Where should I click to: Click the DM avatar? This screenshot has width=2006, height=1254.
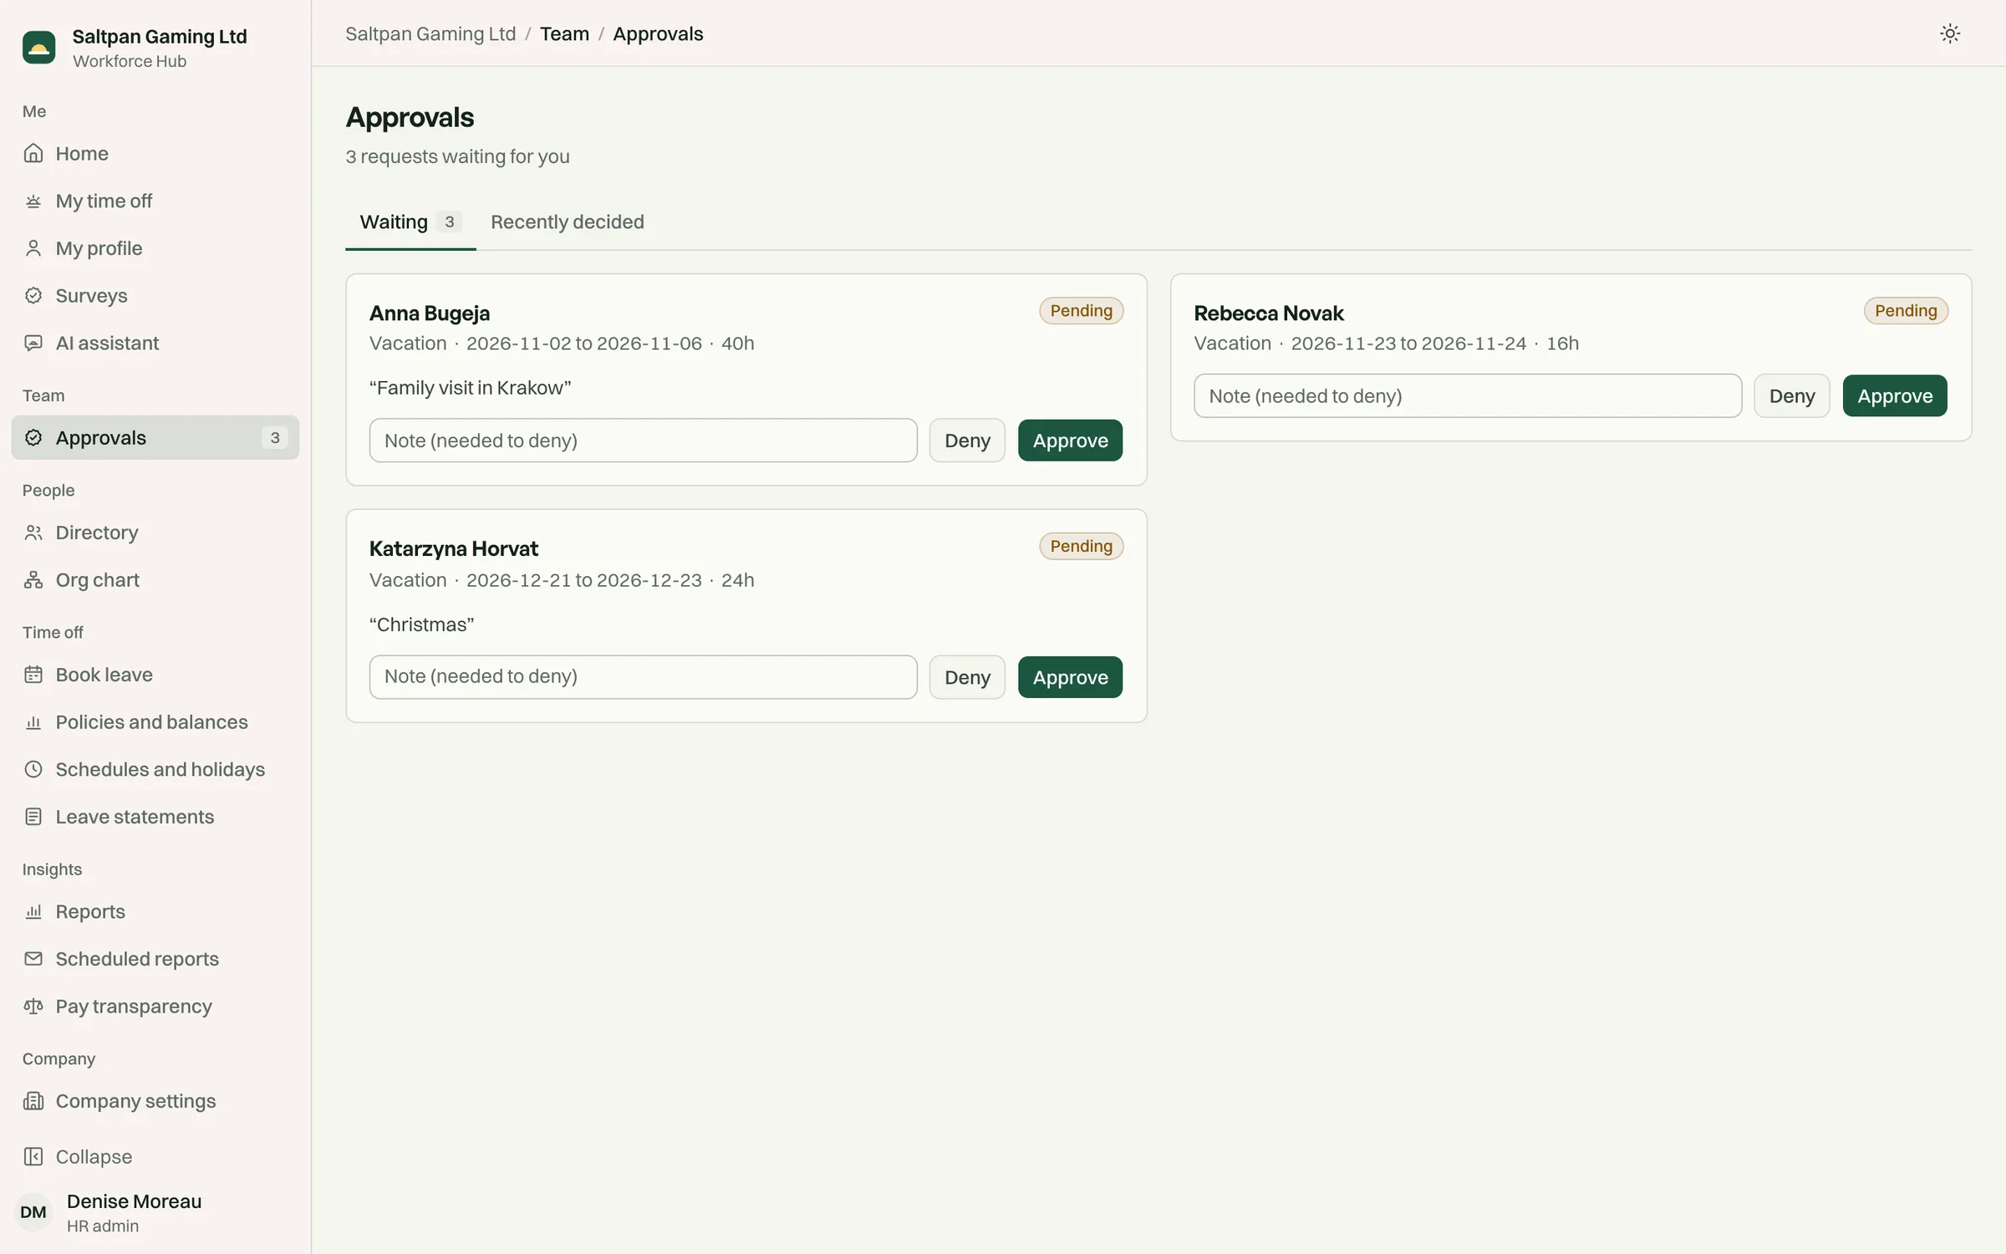click(x=33, y=1212)
